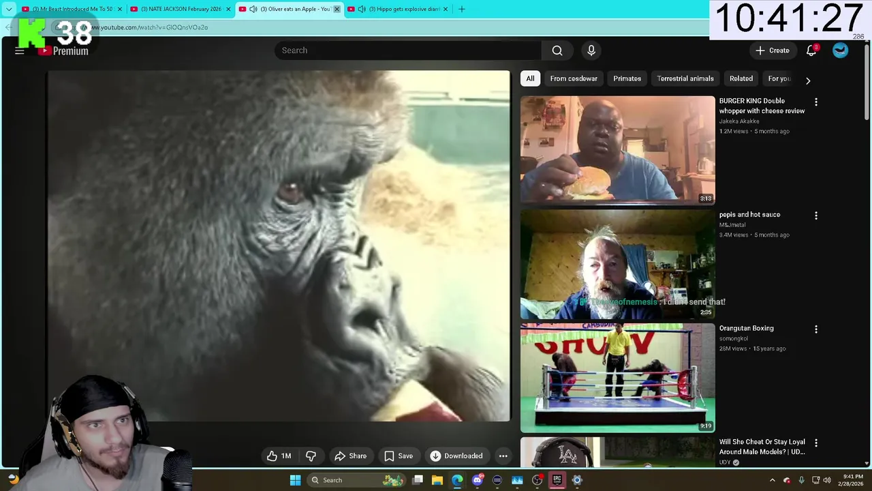Viewport: 872px width, 491px height.
Task: Show hidden system tray icons
Action: click(772, 480)
